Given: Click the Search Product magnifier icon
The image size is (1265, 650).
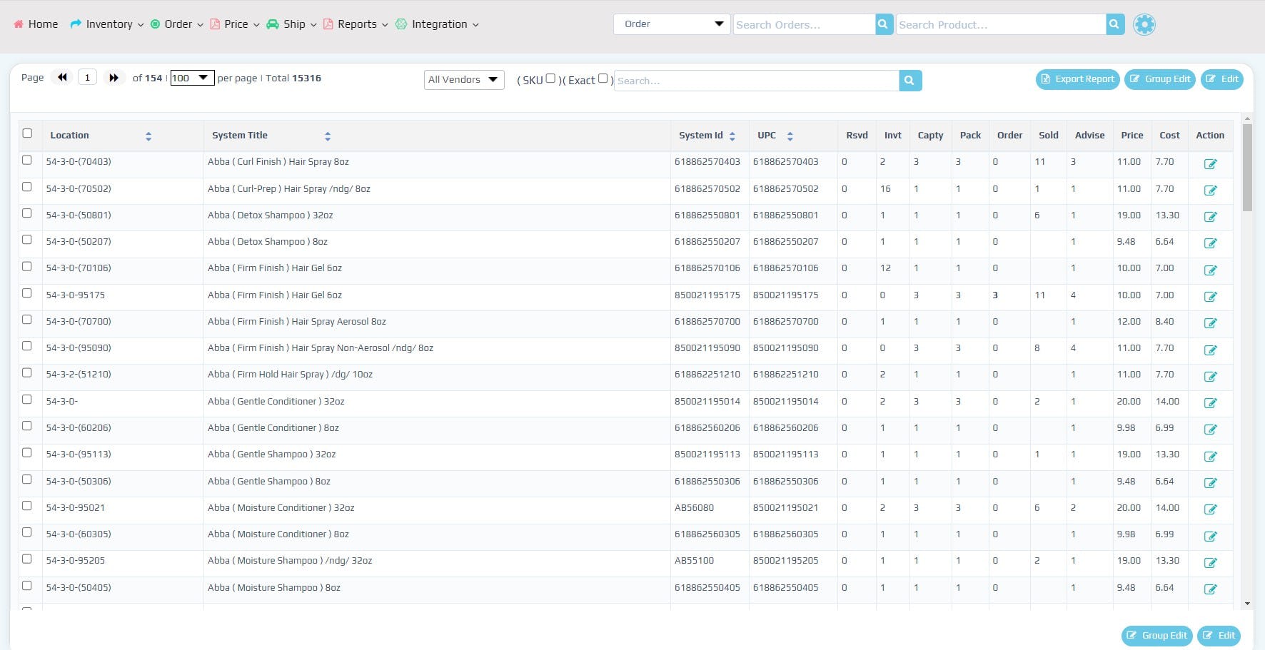Looking at the screenshot, I should click(x=1114, y=24).
